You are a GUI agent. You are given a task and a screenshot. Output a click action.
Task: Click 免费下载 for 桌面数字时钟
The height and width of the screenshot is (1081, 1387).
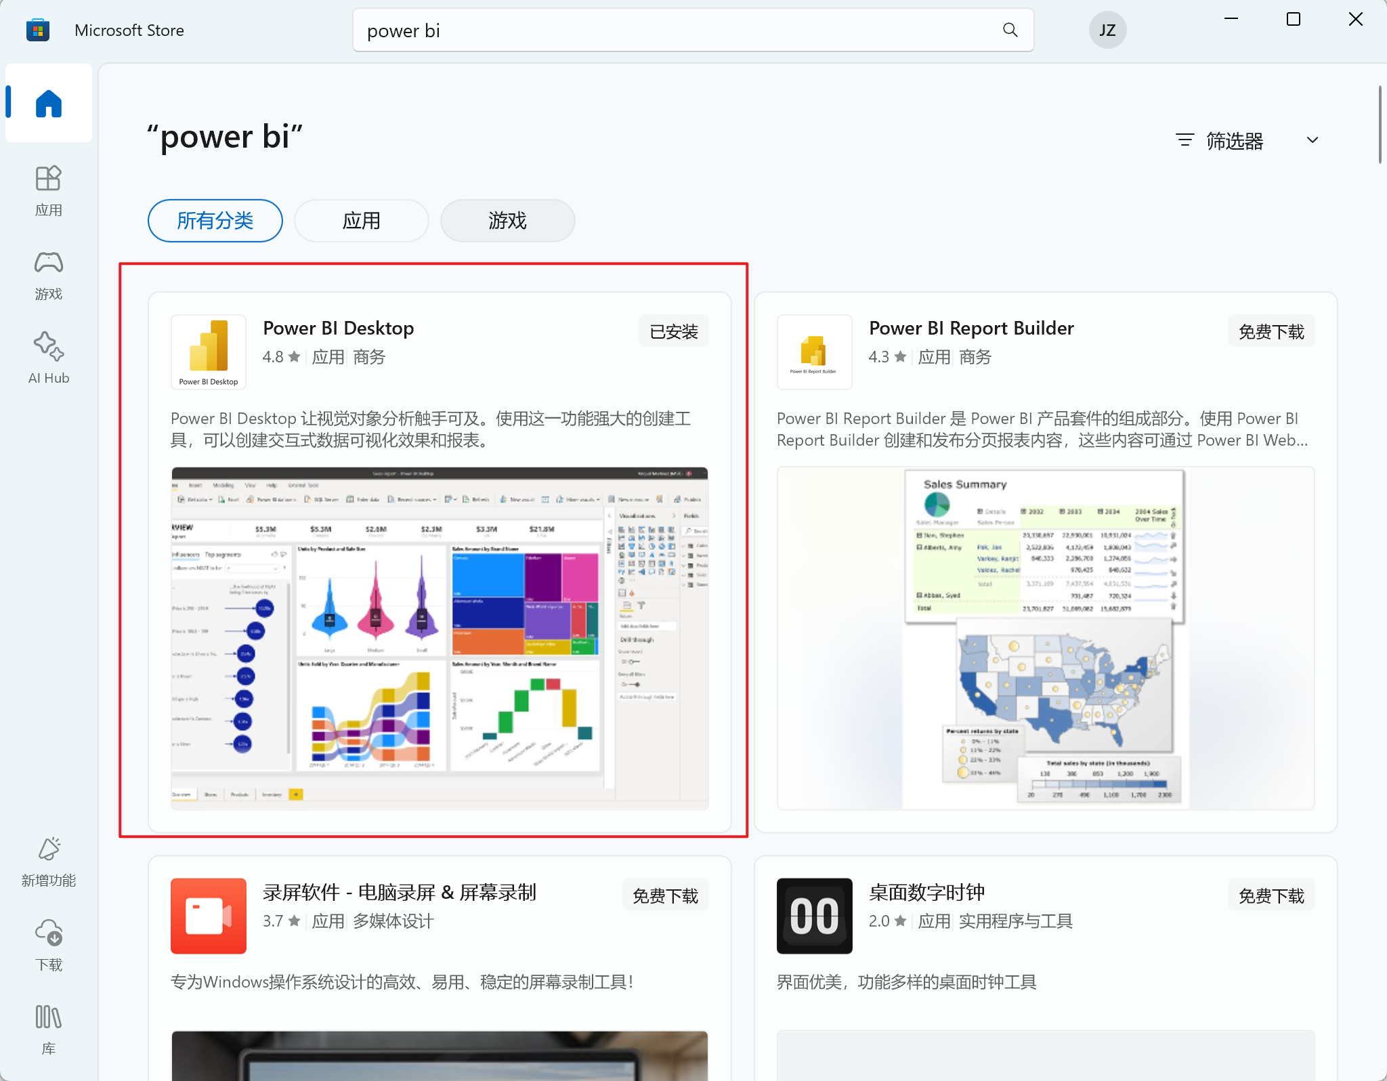click(1271, 896)
